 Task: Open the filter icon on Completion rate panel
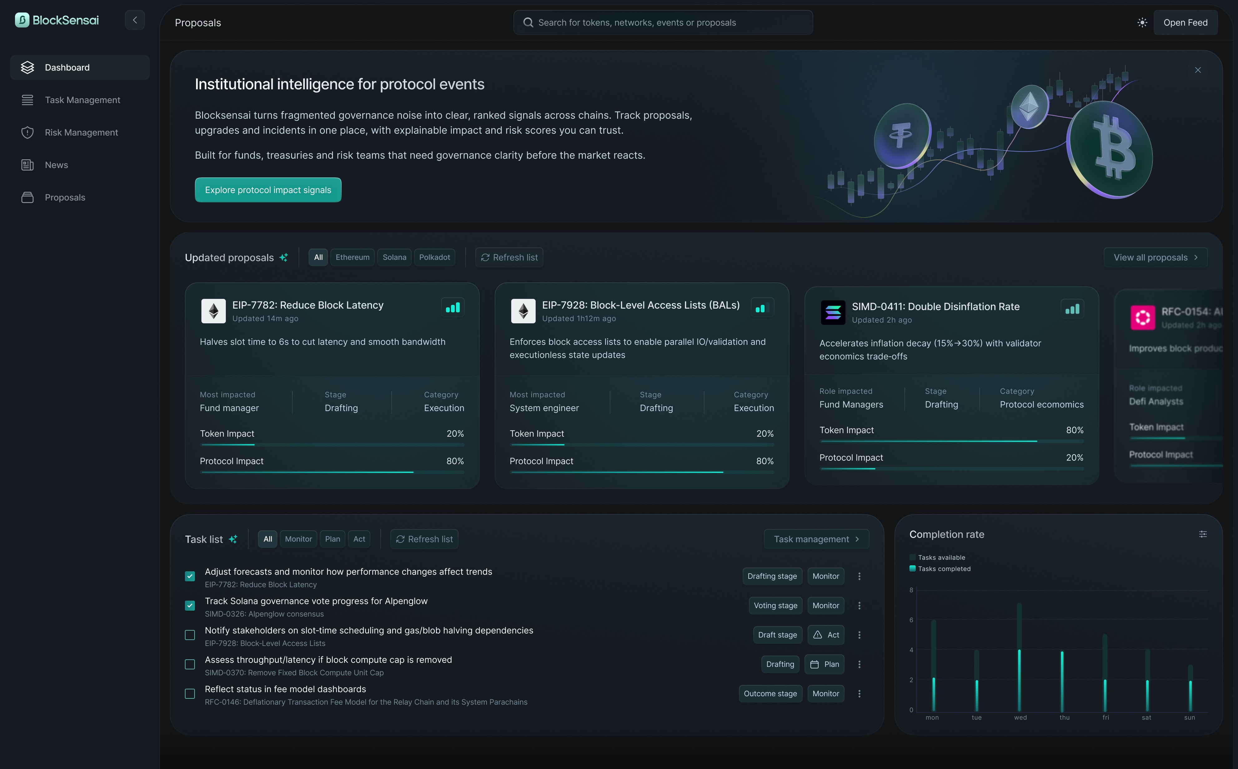point(1203,534)
